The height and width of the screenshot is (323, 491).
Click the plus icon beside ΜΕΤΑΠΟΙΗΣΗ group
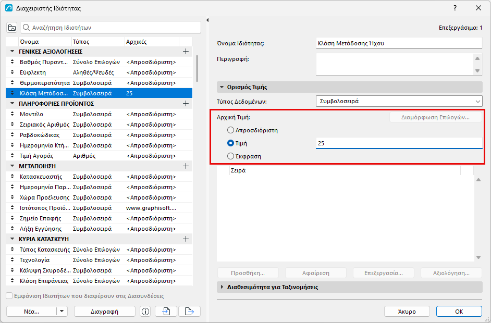point(186,166)
